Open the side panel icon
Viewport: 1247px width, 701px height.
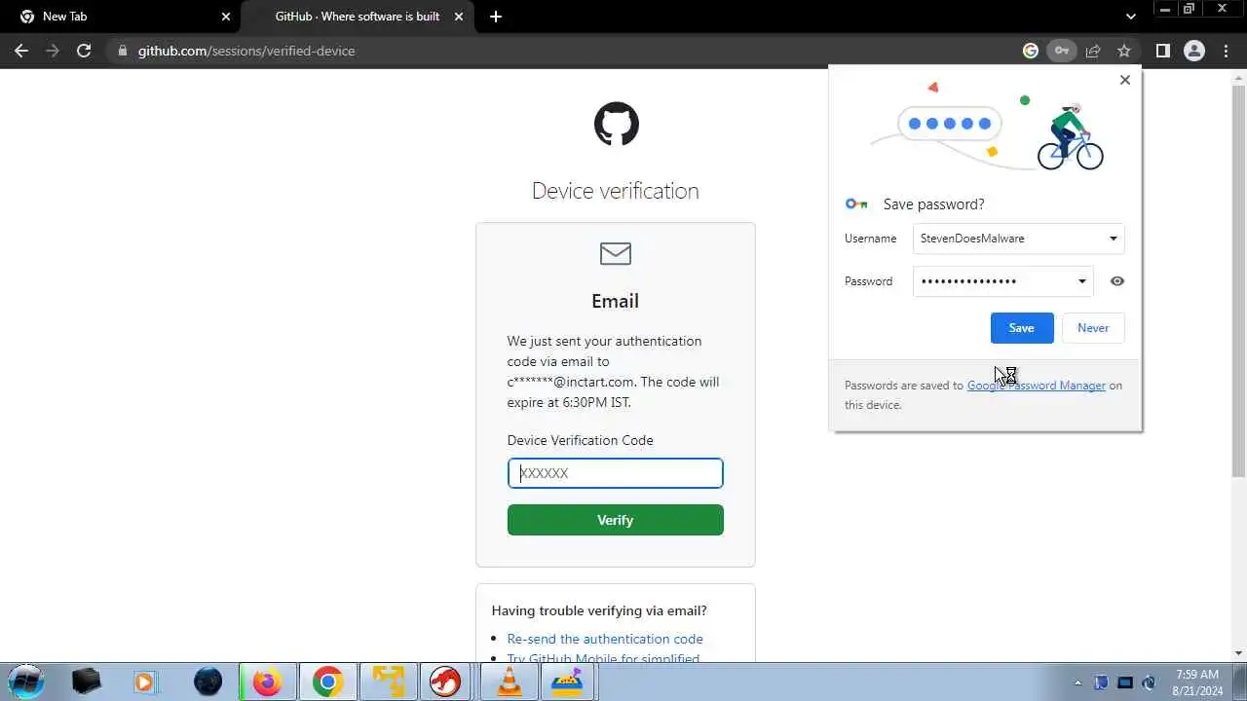point(1162,51)
